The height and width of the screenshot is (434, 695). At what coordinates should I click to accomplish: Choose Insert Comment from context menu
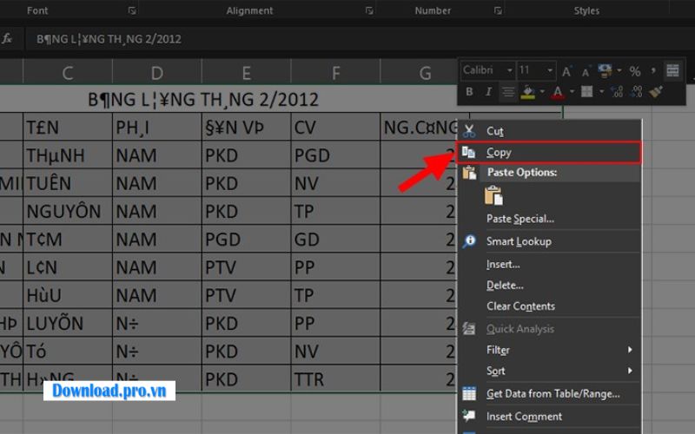click(x=549, y=417)
